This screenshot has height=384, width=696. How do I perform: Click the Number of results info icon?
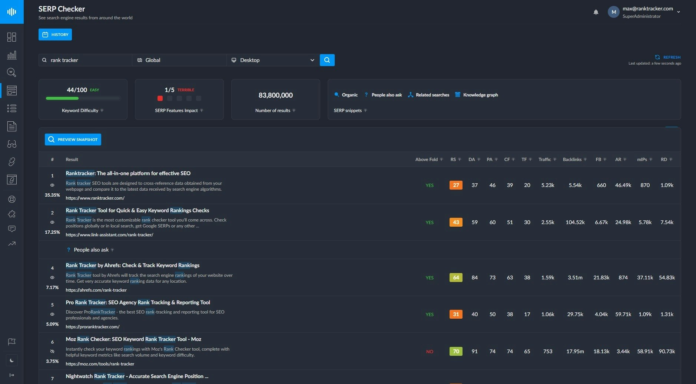click(294, 111)
